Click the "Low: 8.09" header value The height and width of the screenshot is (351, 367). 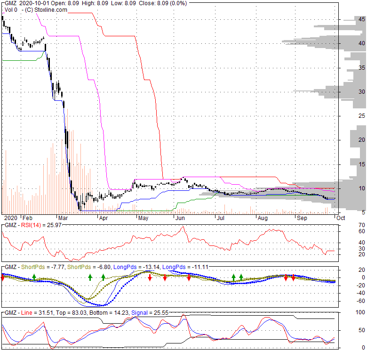pos(123,3)
